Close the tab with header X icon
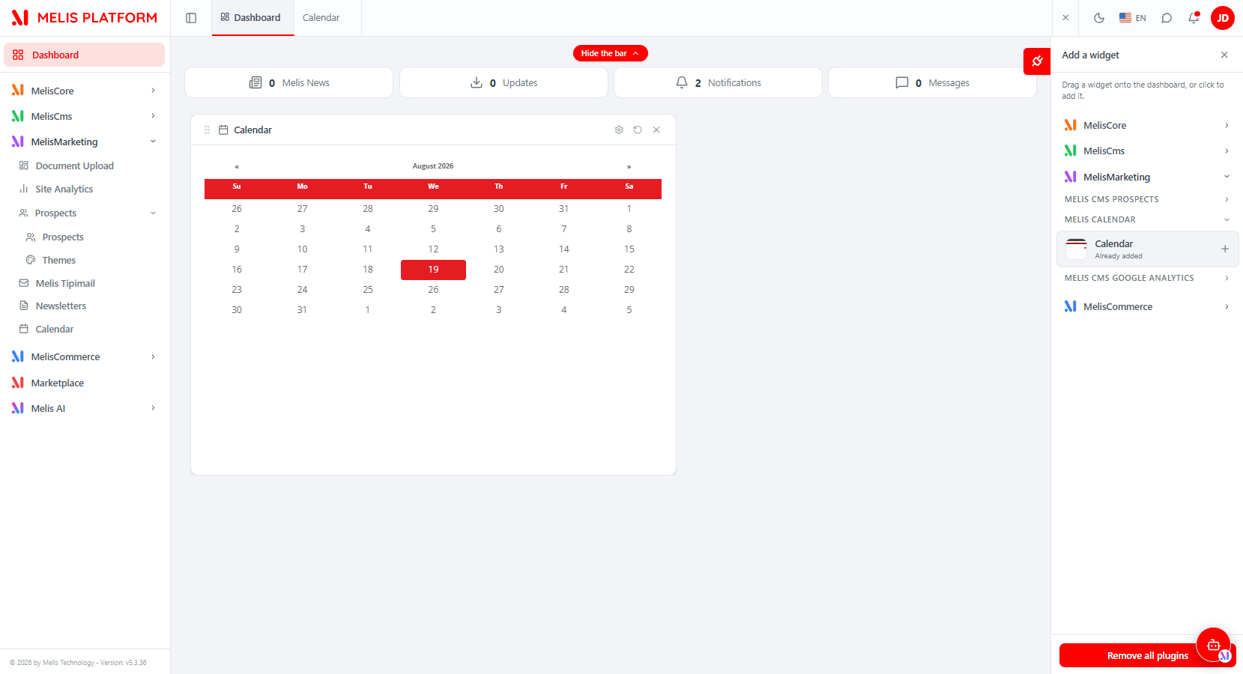Image resolution: width=1243 pixels, height=674 pixels. (1065, 18)
